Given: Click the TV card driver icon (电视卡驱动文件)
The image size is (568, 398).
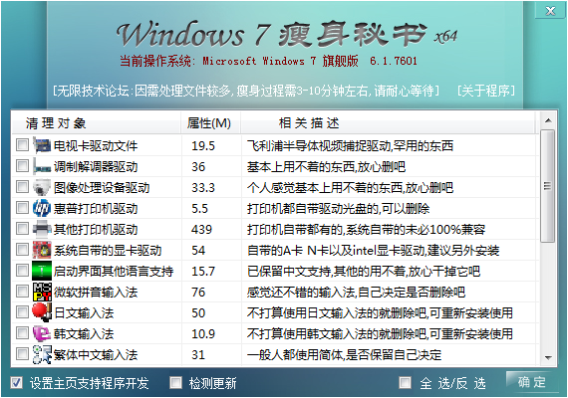Looking at the screenshot, I should (42, 145).
